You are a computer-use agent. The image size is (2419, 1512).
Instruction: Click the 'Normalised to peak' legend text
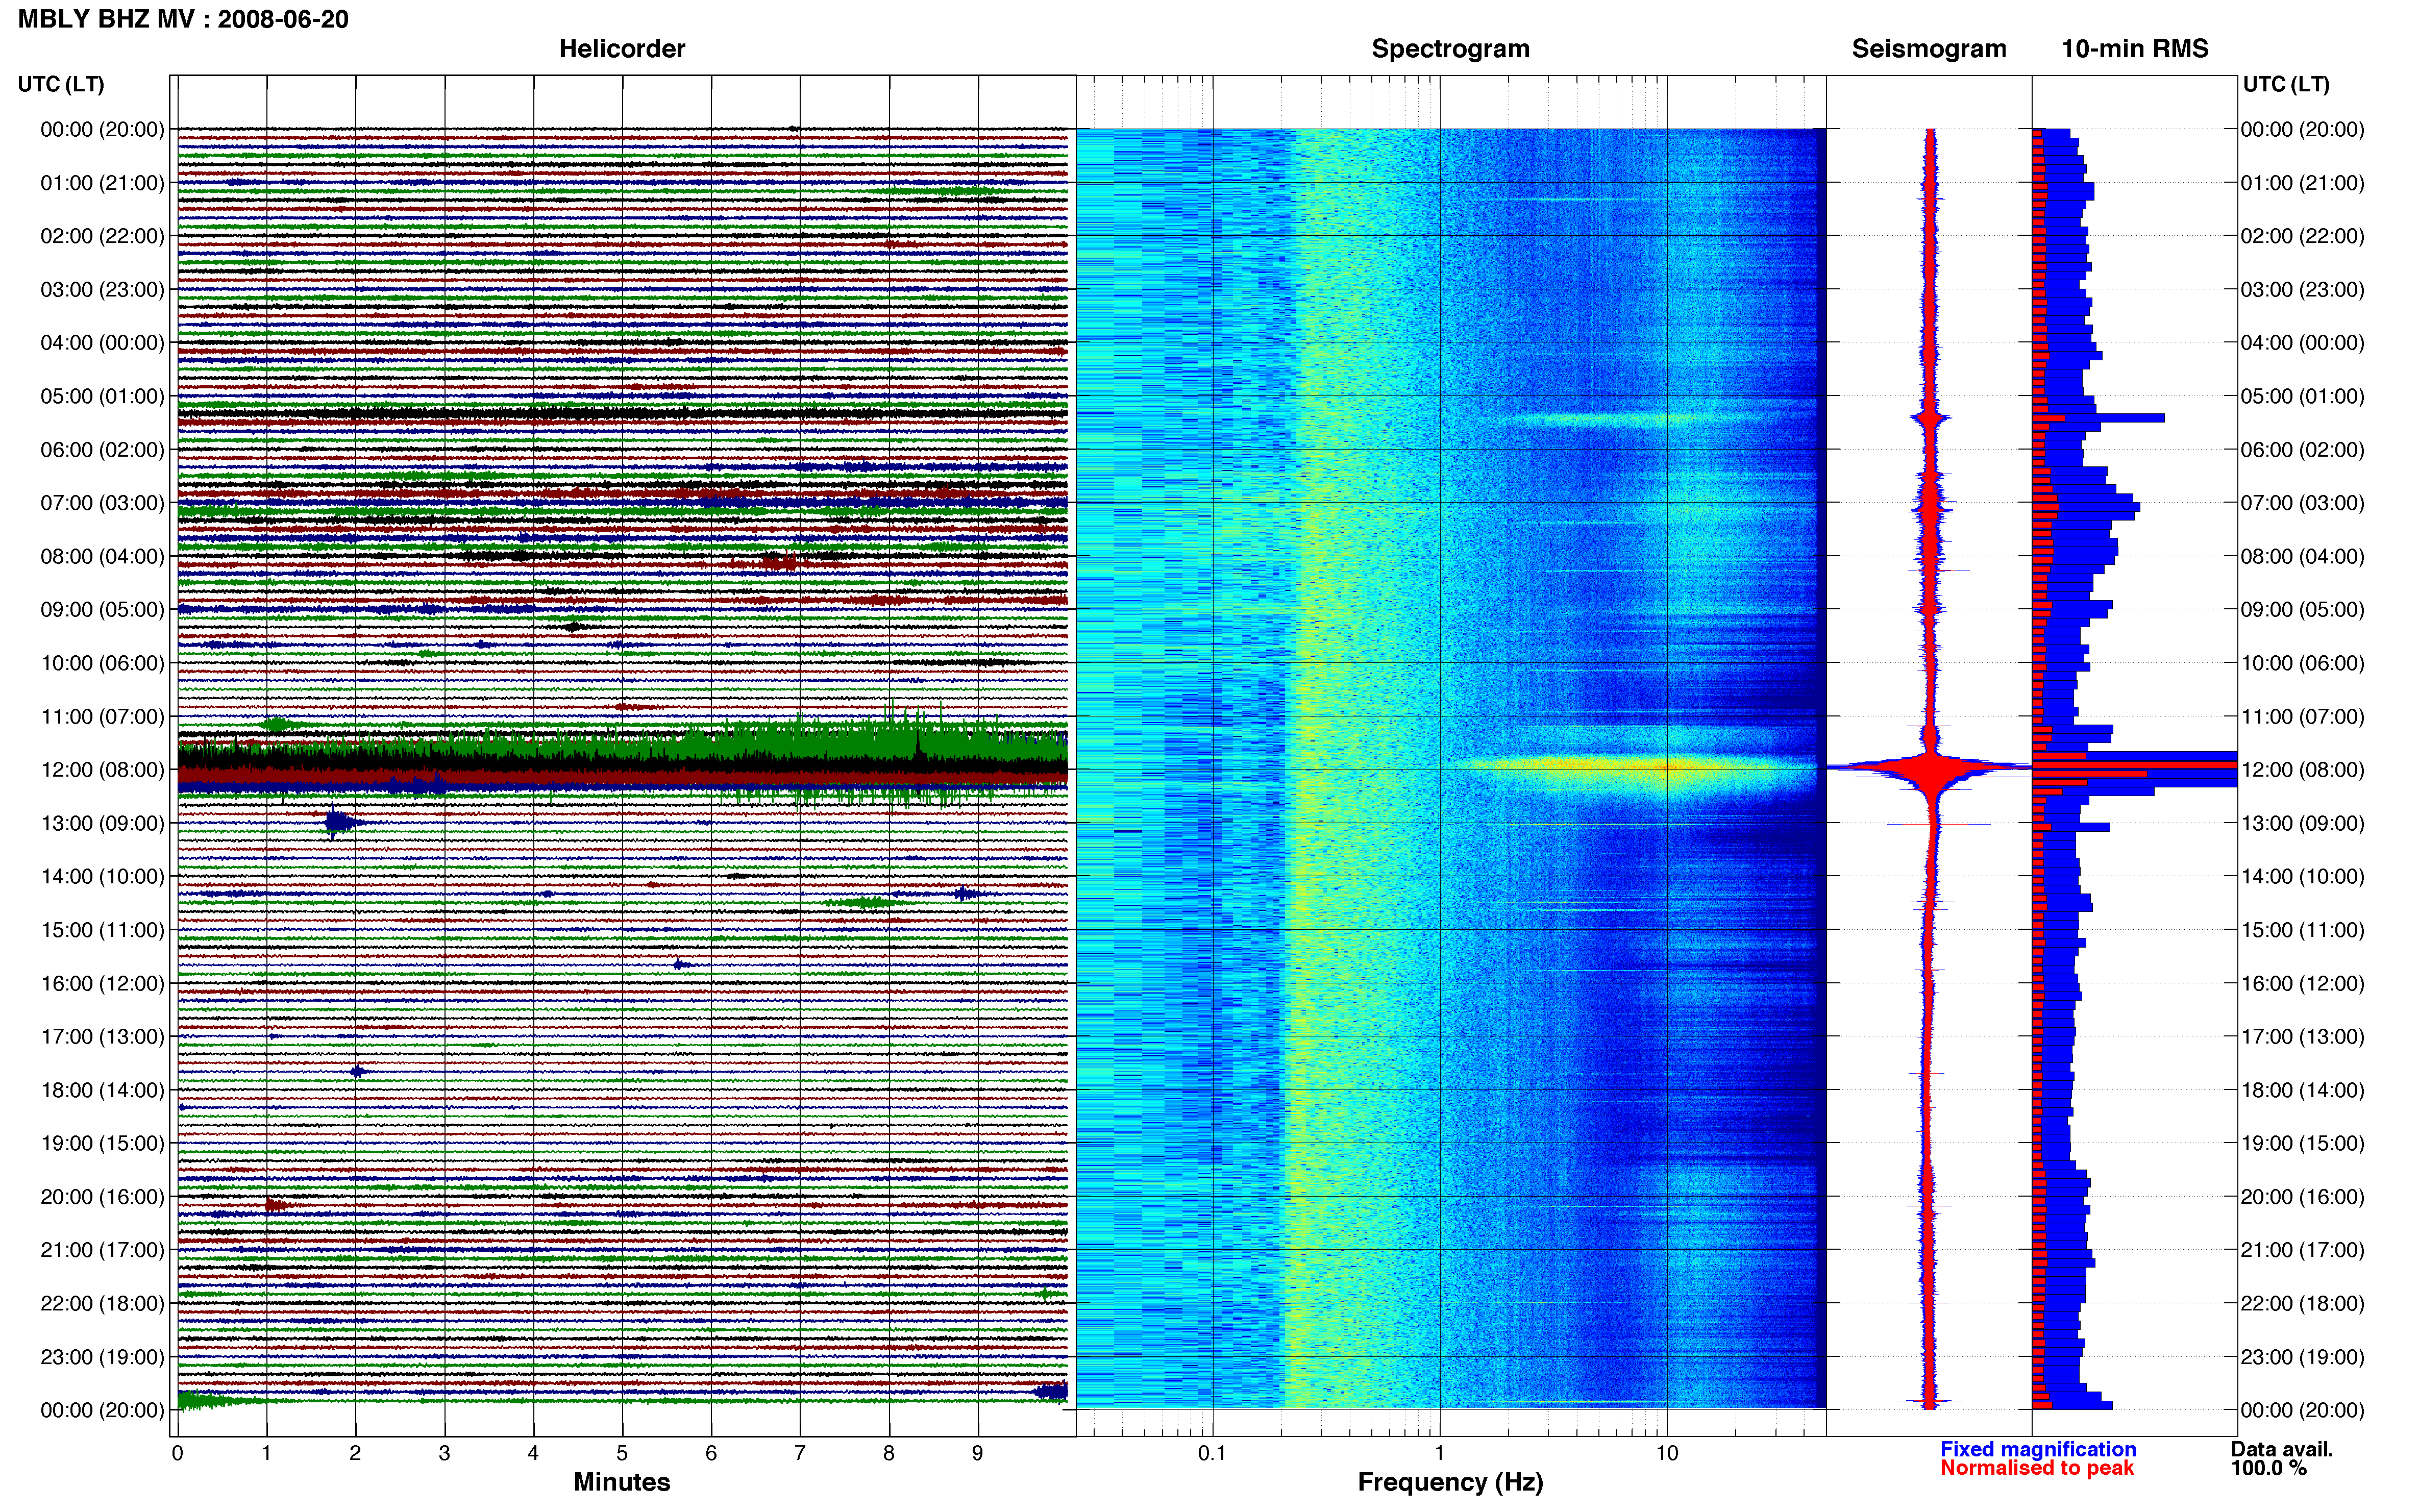2037,1468
